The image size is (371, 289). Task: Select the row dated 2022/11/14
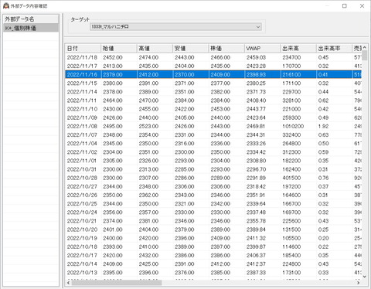(x=213, y=92)
